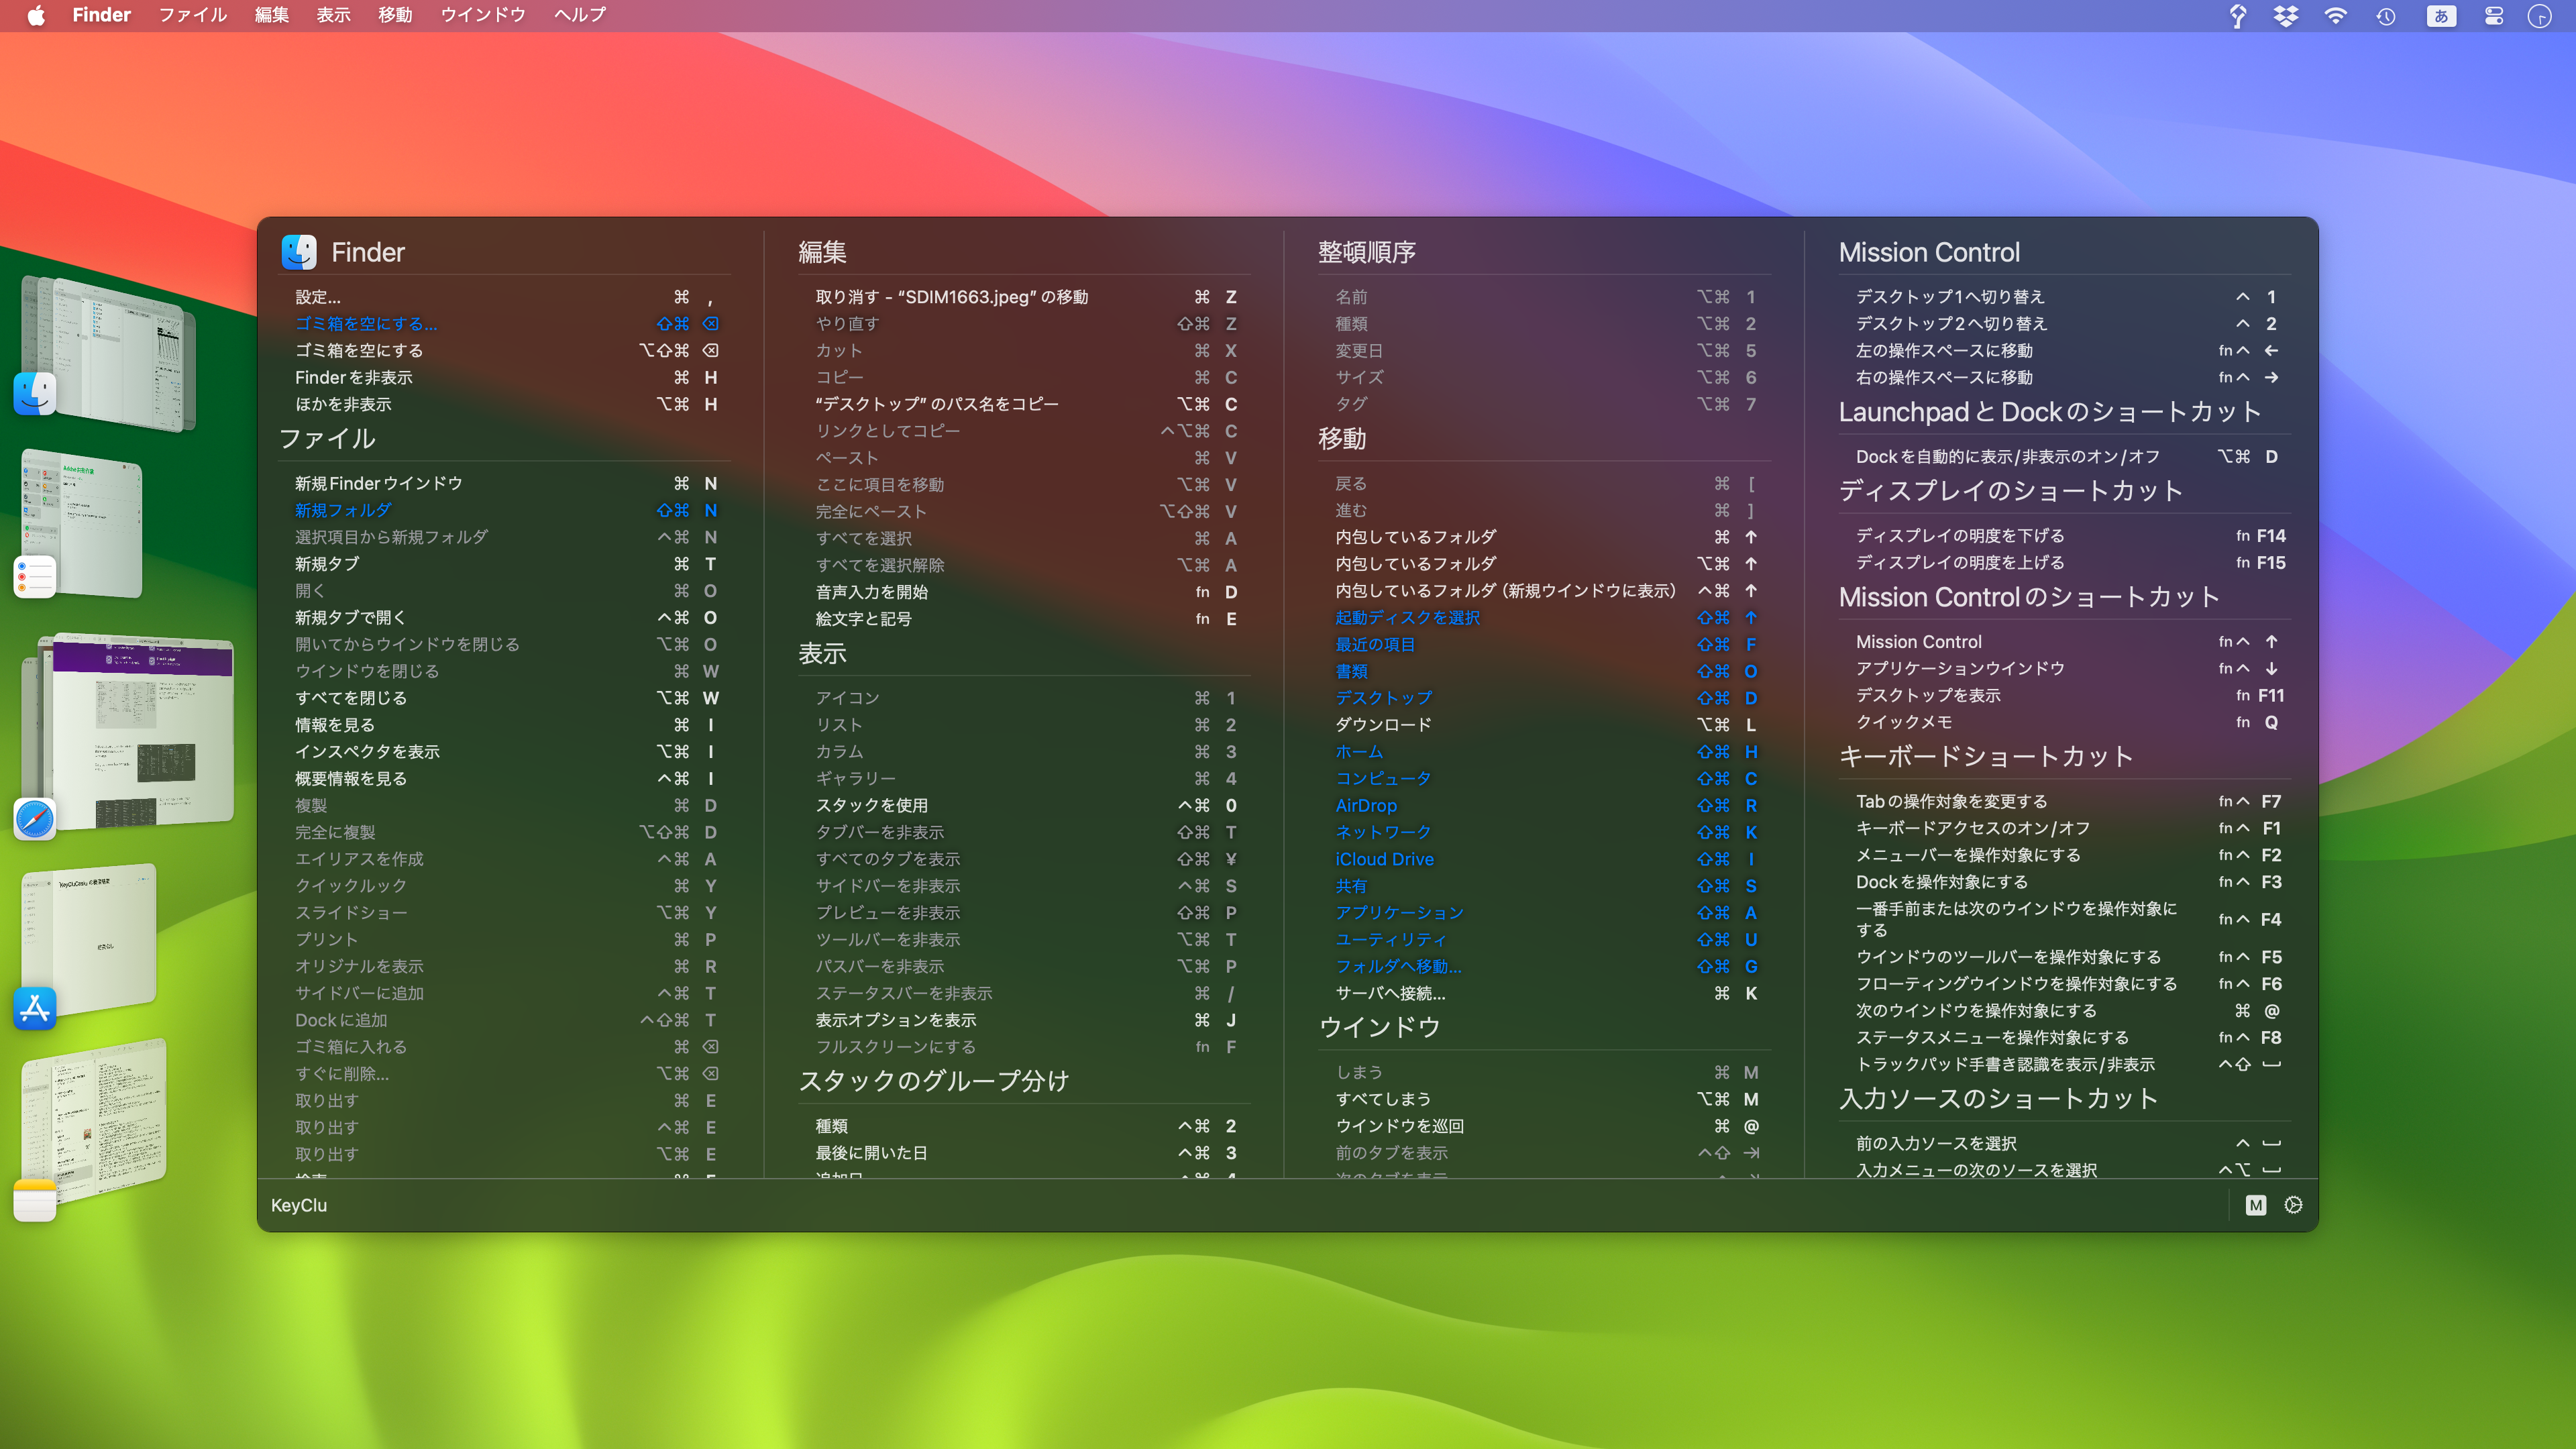Open the 移動 menu in the menu bar
The height and width of the screenshot is (1449, 2576).
[x=395, y=15]
